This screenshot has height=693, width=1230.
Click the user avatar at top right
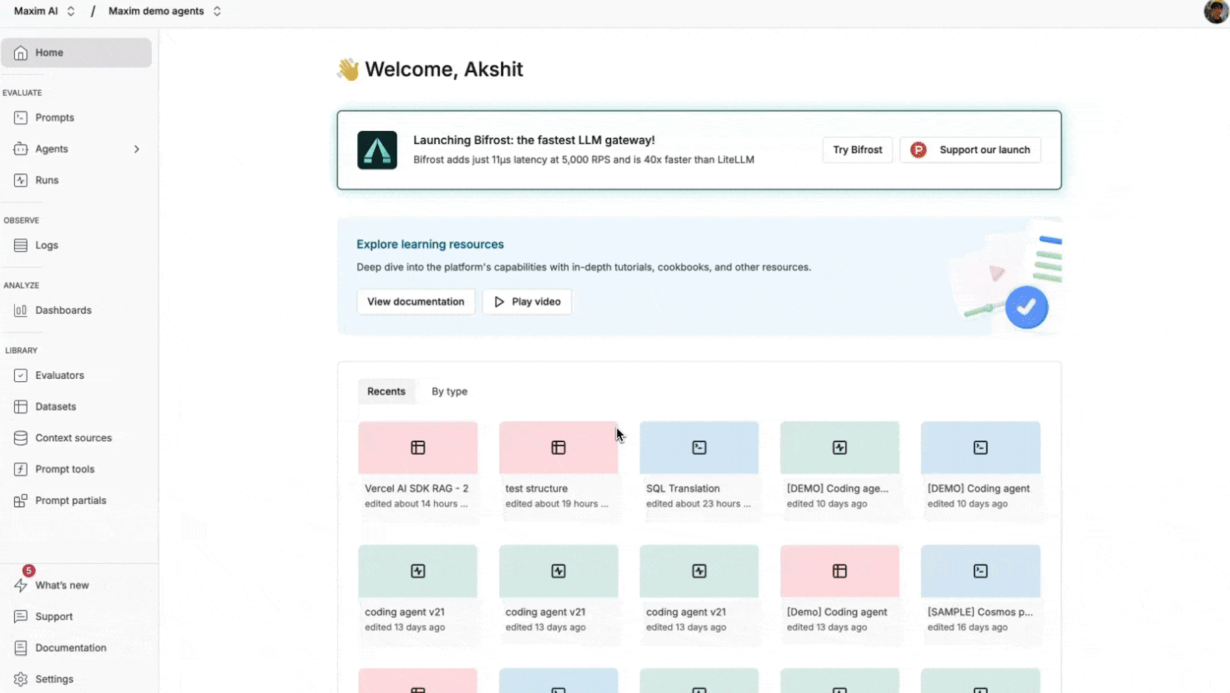coord(1216,11)
